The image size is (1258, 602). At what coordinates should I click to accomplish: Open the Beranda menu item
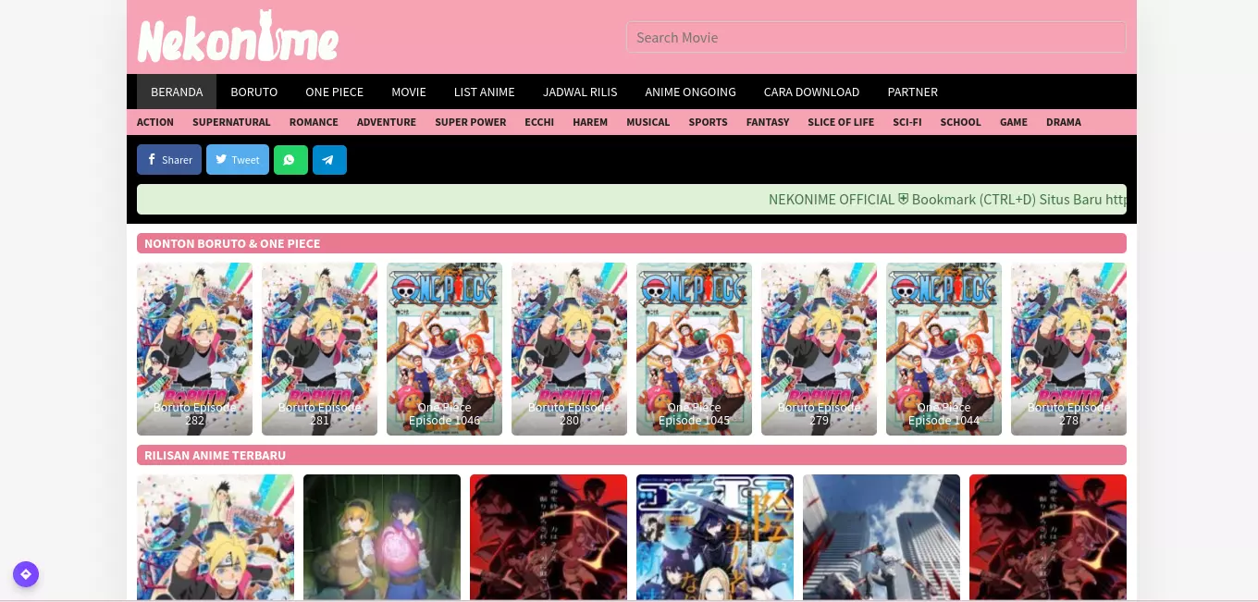point(177,92)
